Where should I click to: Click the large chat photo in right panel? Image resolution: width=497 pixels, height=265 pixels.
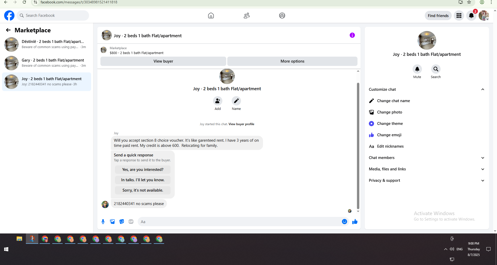pyautogui.click(x=427, y=40)
